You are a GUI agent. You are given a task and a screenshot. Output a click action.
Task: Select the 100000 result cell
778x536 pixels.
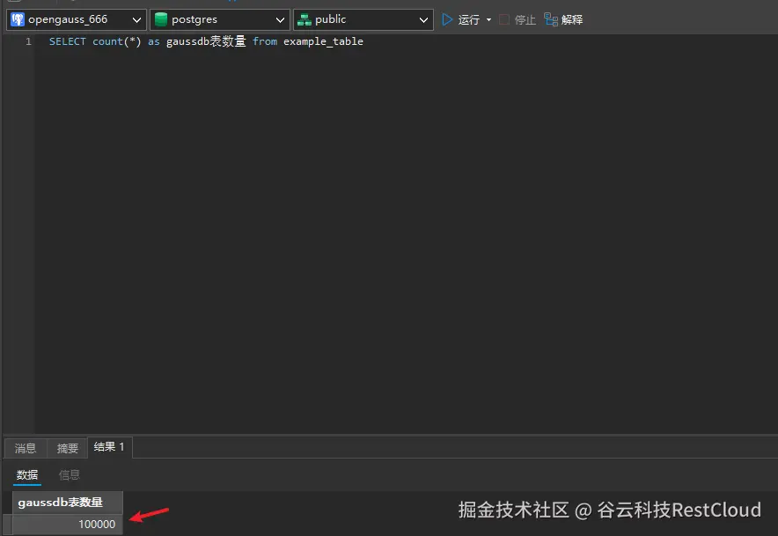tap(68, 525)
